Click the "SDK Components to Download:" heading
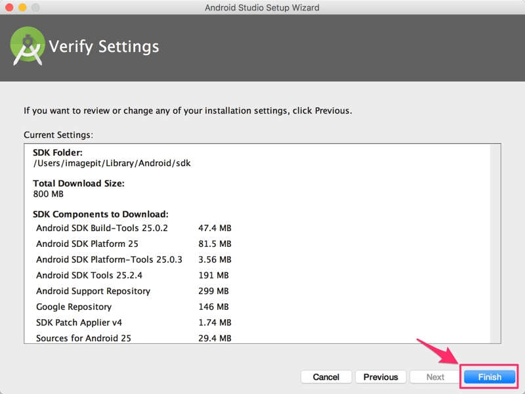Screen dimensions: 525x394 point(100,214)
